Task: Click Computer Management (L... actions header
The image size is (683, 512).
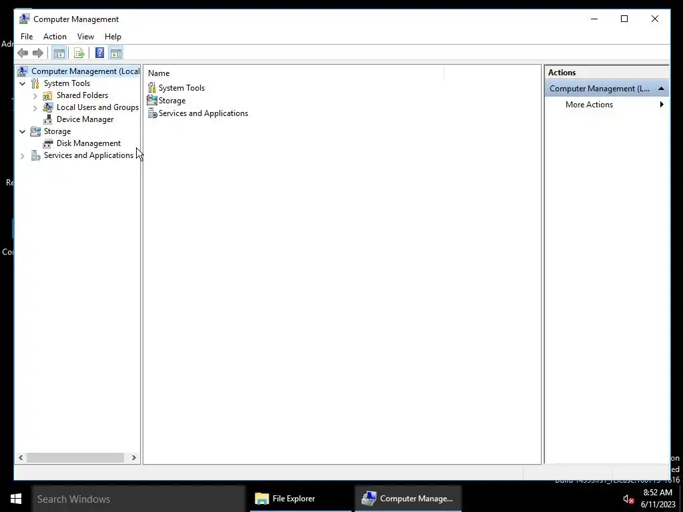Action: (x=607, y=89)
